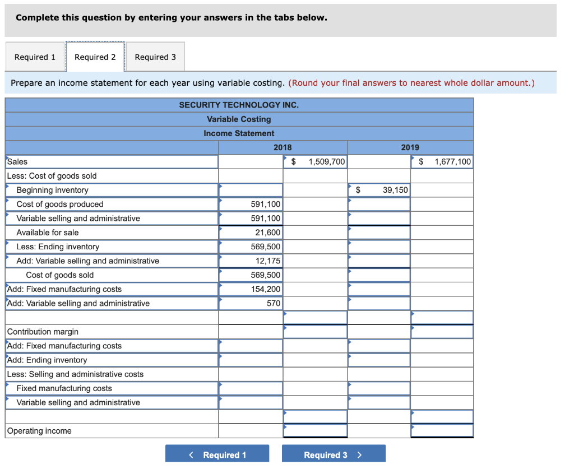This screenshot has height=469, width=574.
Task: Open label dropdown for the 12,175 row
Action: (x=112, y=261)
